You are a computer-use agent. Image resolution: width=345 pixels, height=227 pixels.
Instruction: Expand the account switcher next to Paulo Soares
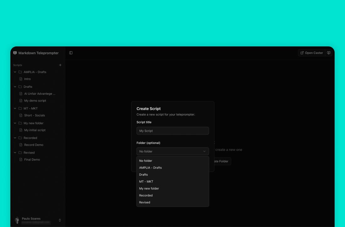coord(60,220)
